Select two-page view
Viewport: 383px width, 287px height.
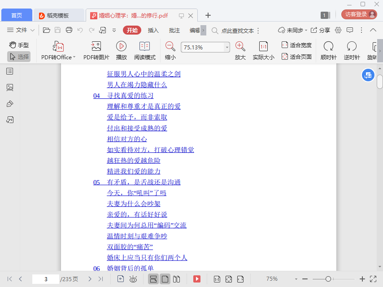click(x=176, y=279)
